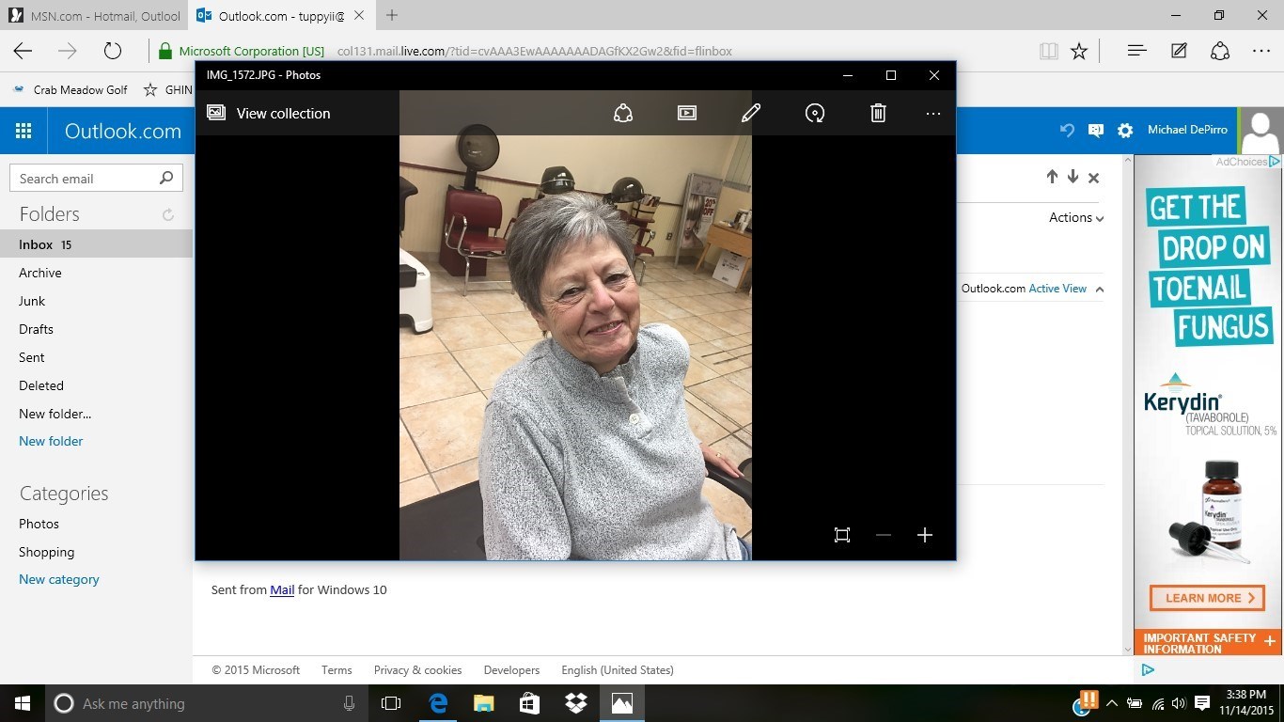Open Photos more options ellipsis
Image resolution: width=1284 pixels, height=722 pixels.
[x=932, y=114]
